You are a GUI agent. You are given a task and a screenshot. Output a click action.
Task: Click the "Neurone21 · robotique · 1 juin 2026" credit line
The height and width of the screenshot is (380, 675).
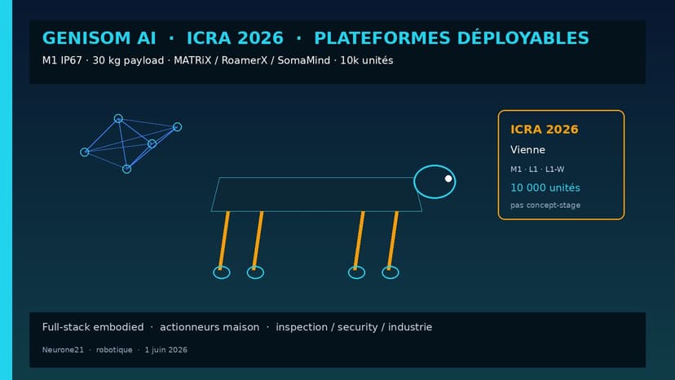[114, 350]
